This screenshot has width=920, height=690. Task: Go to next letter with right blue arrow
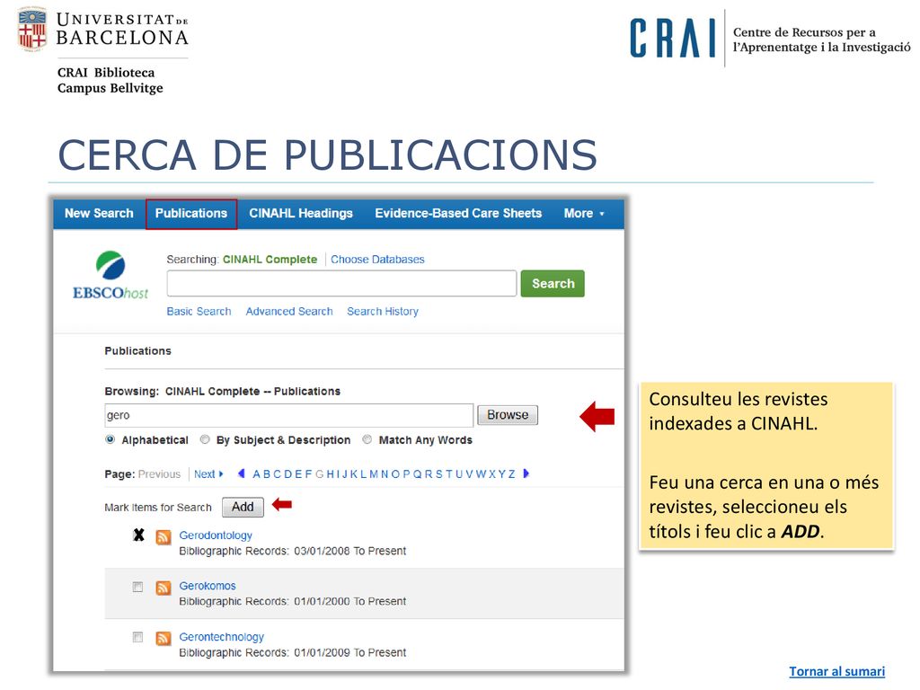[x=526, y=473]
